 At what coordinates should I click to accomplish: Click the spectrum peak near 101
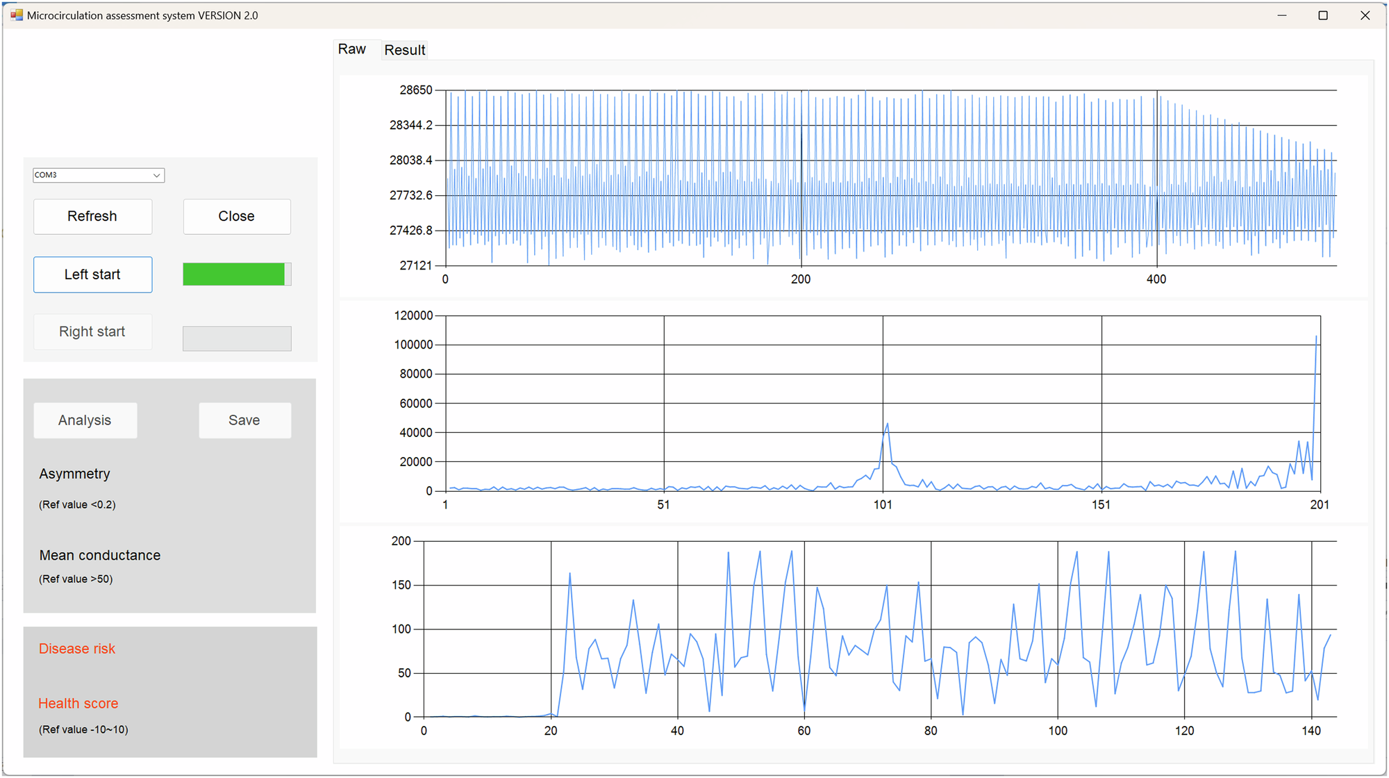click(887, 425)
